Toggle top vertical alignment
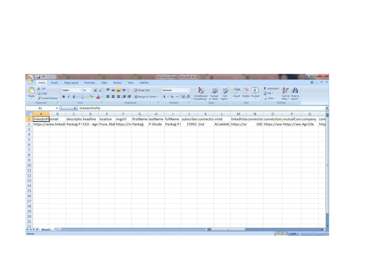Image resolution: width=370 pixels, height=278 pixels. 108,90
